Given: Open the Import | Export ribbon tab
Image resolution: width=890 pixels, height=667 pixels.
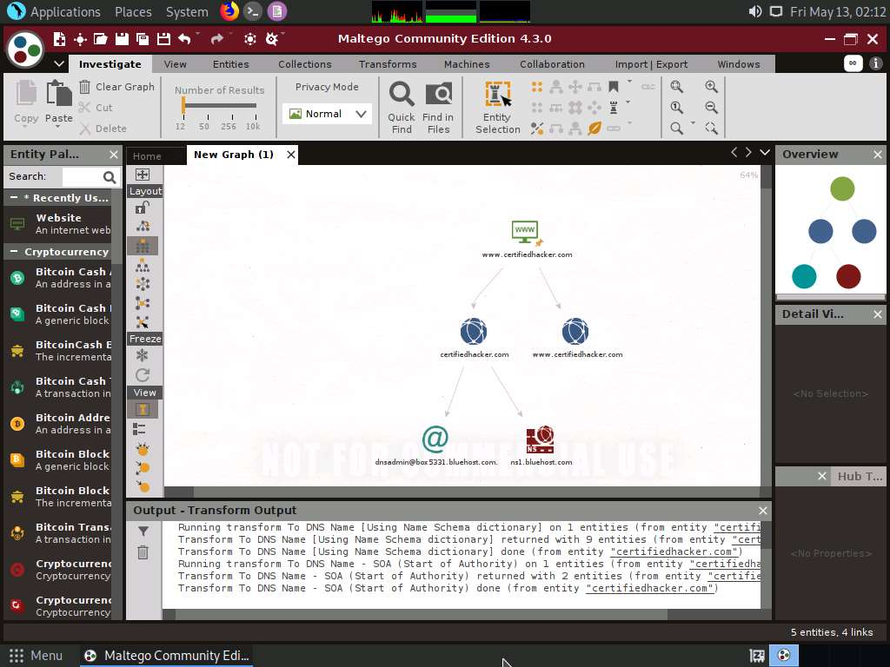Looking at the screenshot, I should point(651,64).
